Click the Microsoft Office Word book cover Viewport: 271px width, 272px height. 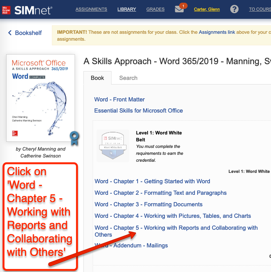click(x=41, y=98)
